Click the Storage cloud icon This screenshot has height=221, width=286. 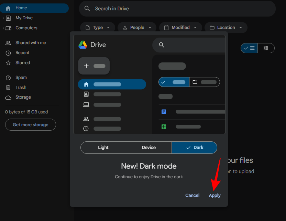point(8,98)
